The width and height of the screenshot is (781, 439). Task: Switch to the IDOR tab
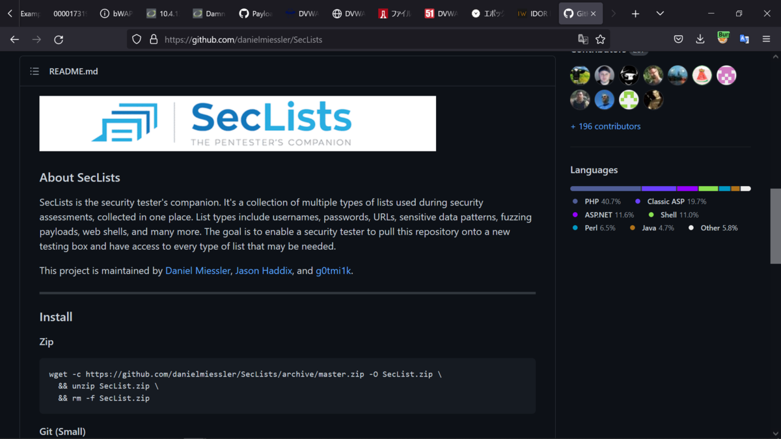(x=533, y=14)
